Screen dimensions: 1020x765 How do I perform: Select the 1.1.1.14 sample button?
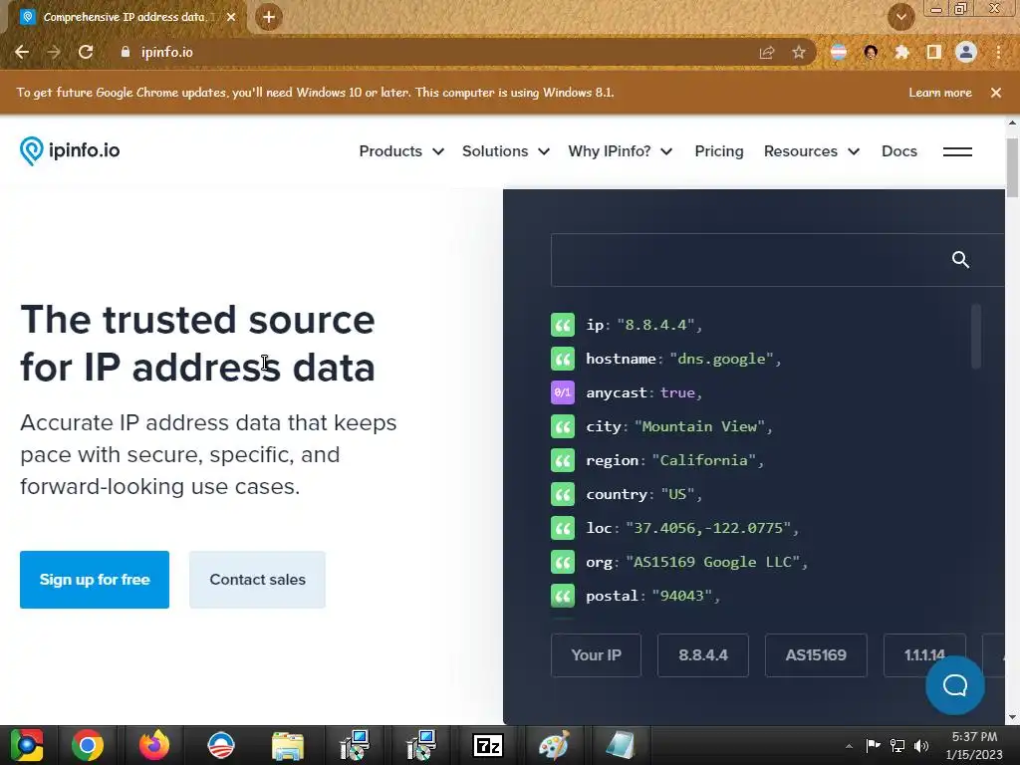[x=924, y=655]
